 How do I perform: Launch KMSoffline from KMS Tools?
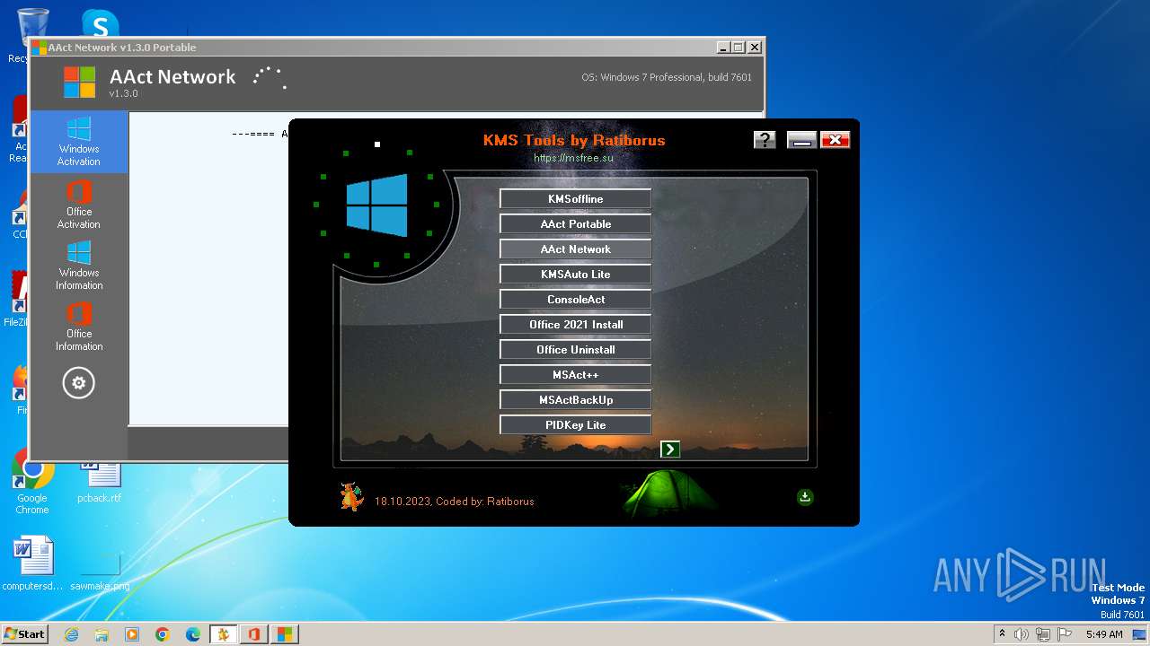[x=575, y=199]
